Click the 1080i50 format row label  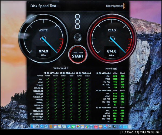(40, 102)
